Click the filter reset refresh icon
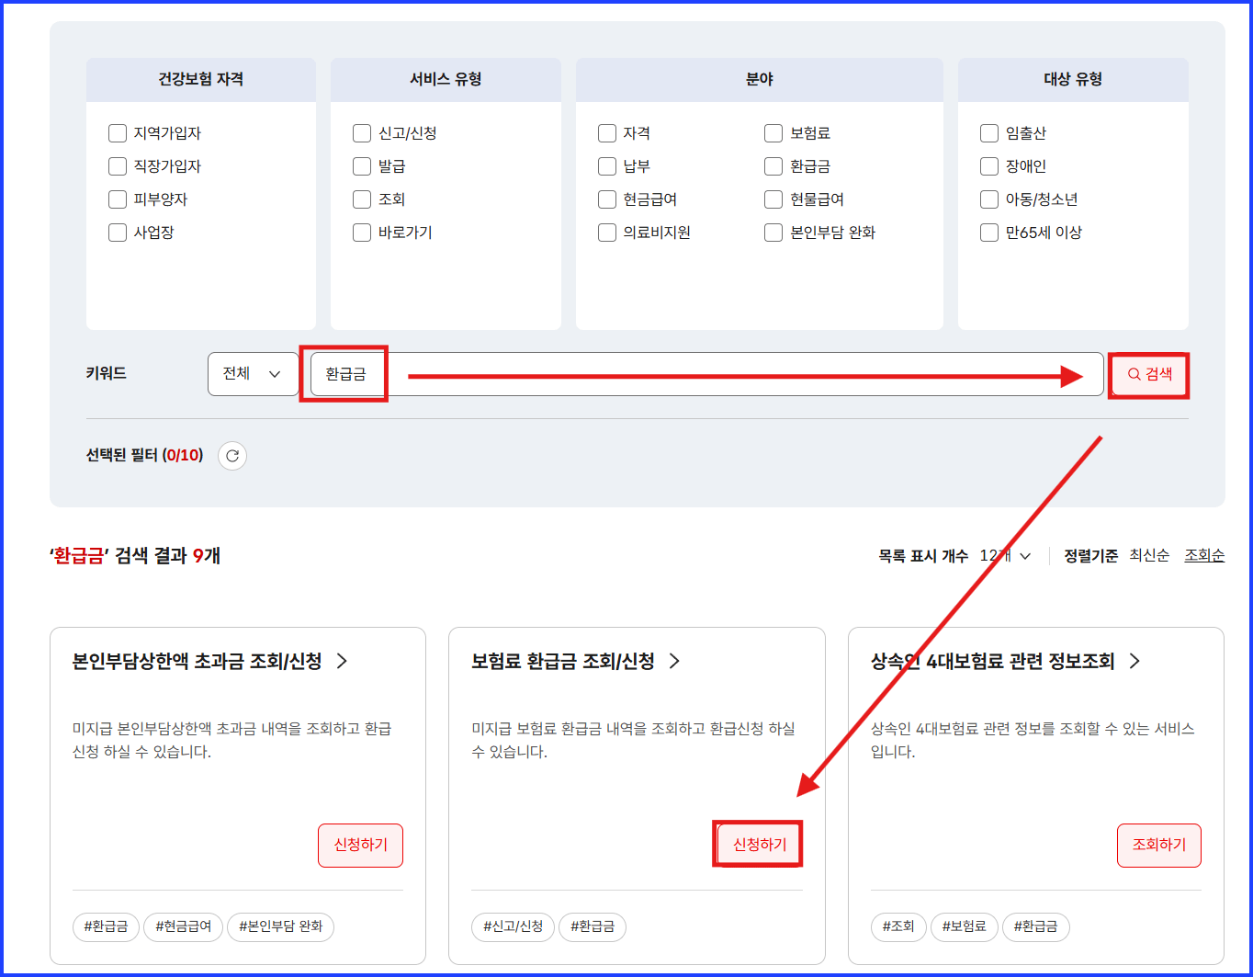This screenshot has width=1253, height=977. [x=231, y=455]
